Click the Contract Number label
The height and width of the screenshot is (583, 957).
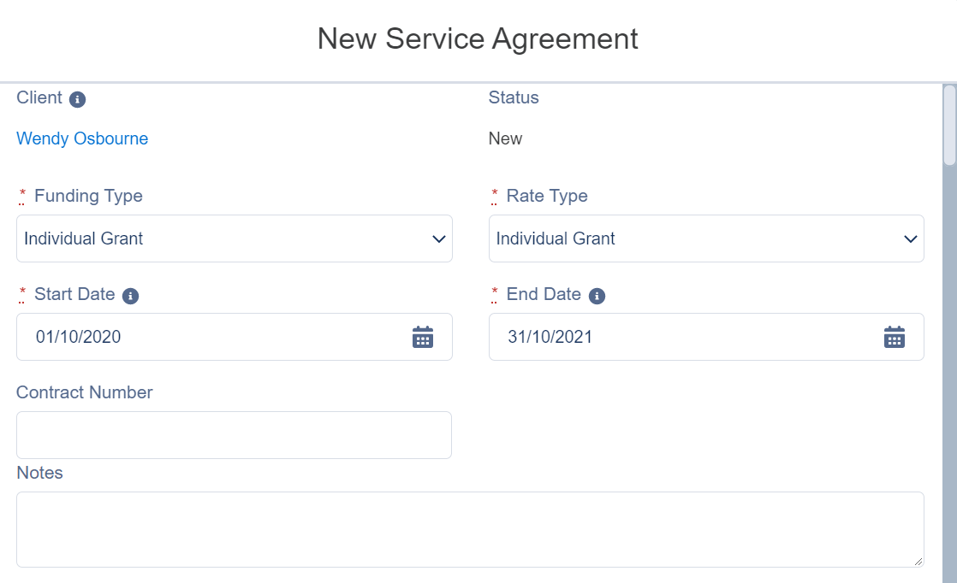point(84,392)
